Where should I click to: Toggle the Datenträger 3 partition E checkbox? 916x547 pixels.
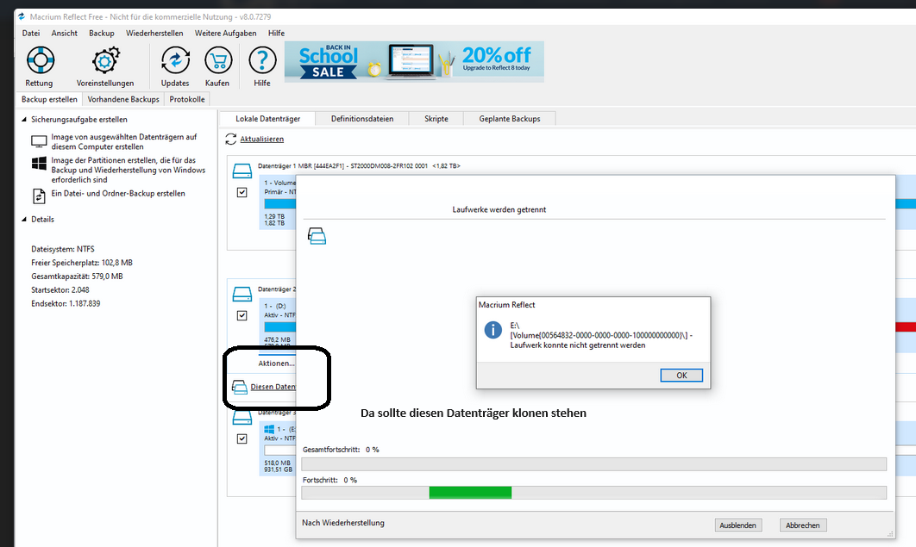tap(242, 438)
